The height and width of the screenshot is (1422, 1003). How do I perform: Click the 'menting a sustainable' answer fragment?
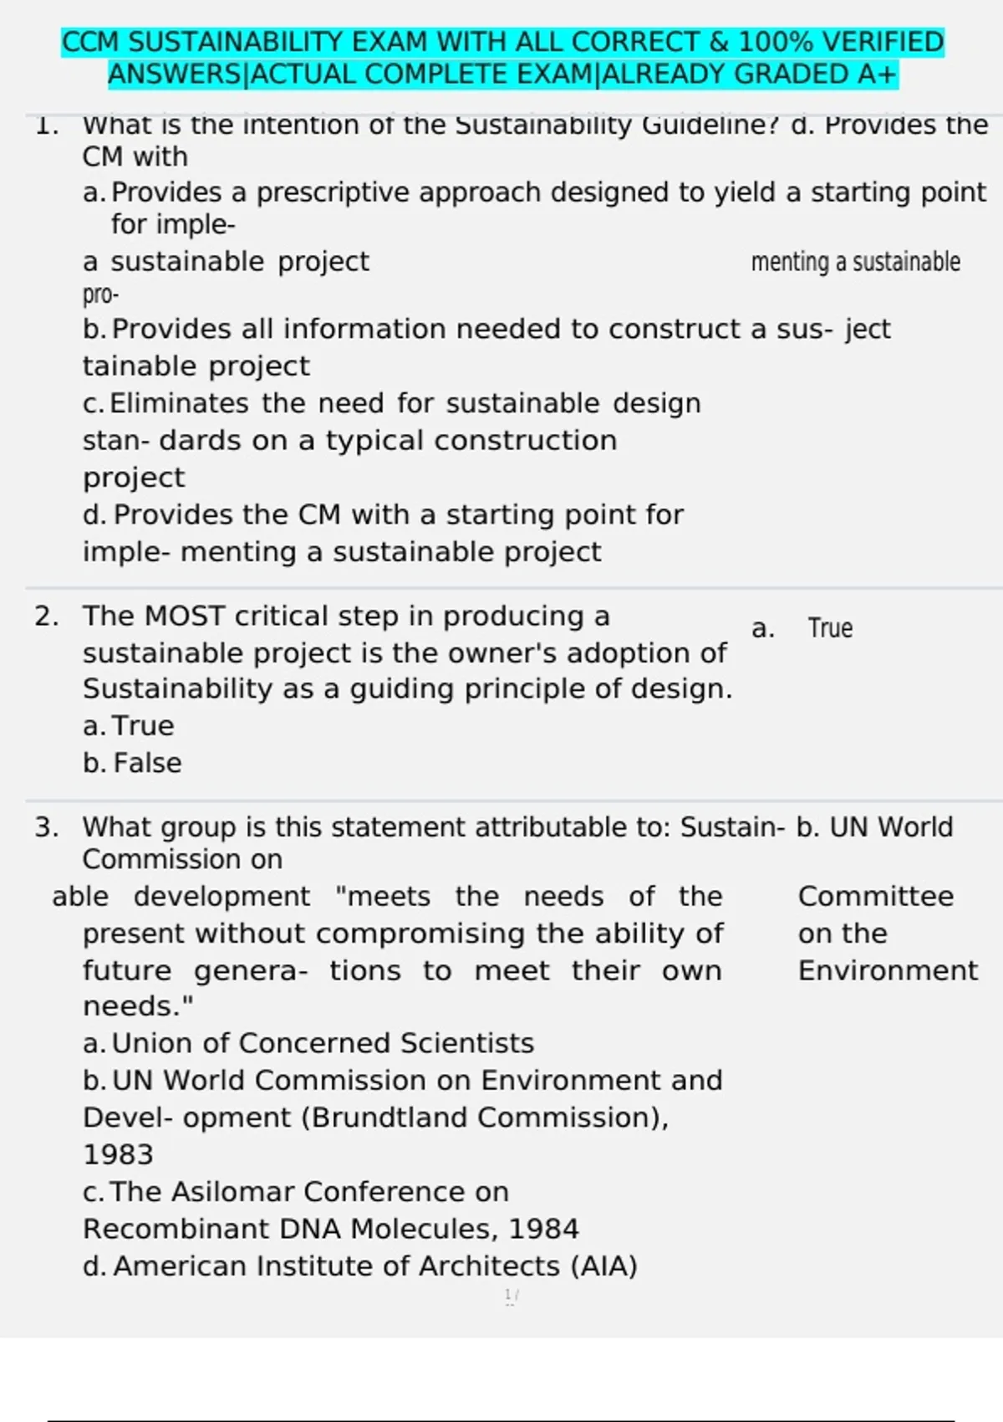pos(855,262)
